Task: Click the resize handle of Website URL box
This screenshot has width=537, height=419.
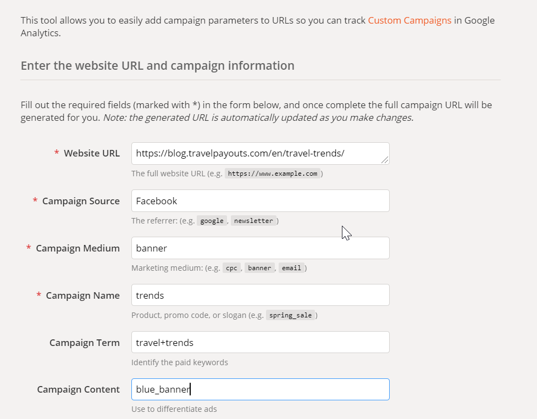Action: click(x=385, y=160)
